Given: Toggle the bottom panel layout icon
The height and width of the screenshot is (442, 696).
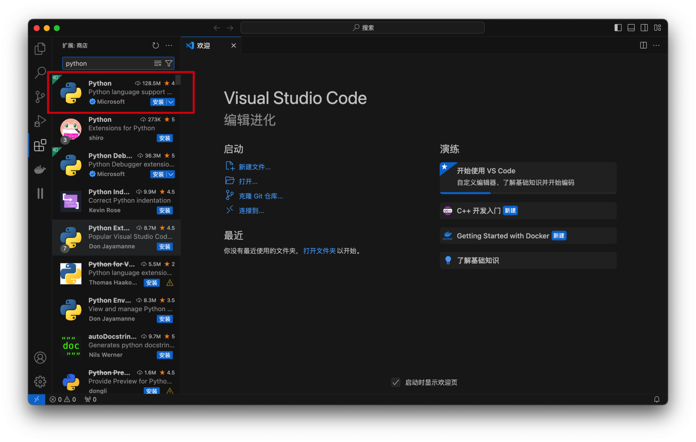Looking at the screenshot, I should [631, 28].
